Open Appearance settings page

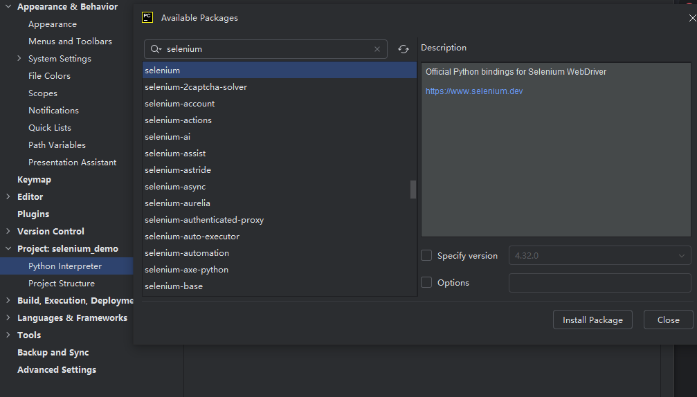tap(53, 24)
